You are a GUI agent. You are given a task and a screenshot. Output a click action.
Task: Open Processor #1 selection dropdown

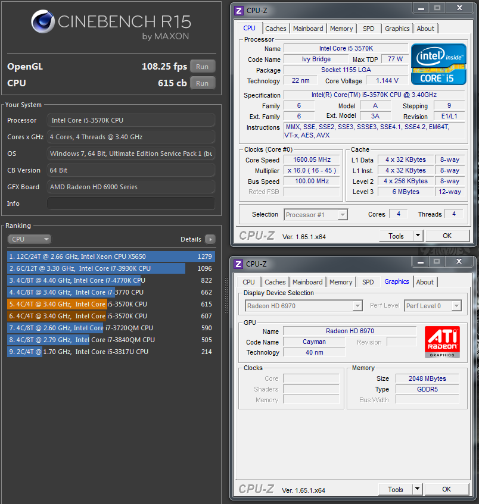316,215
